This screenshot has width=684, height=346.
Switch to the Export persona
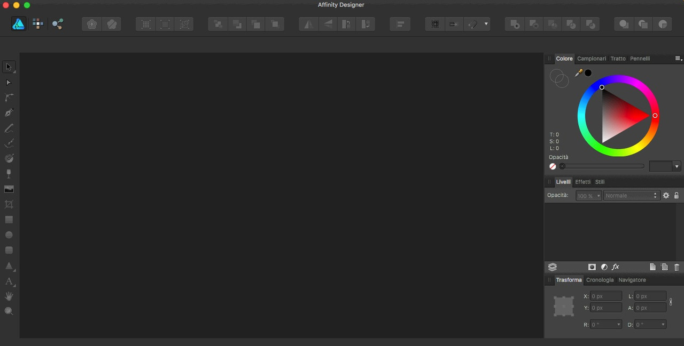click(57, 24)
